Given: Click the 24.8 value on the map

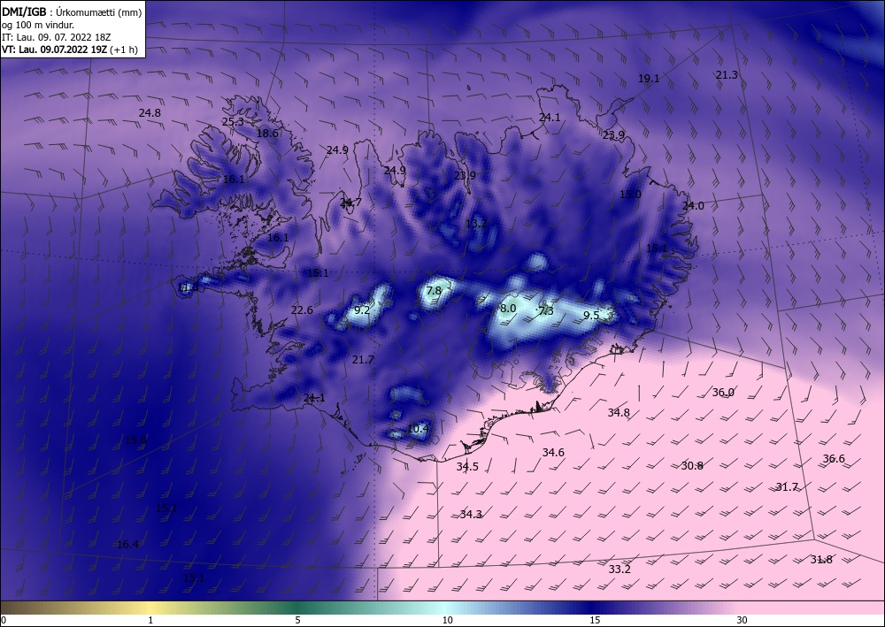Looking at the screenshot, I should pos(150,113).
